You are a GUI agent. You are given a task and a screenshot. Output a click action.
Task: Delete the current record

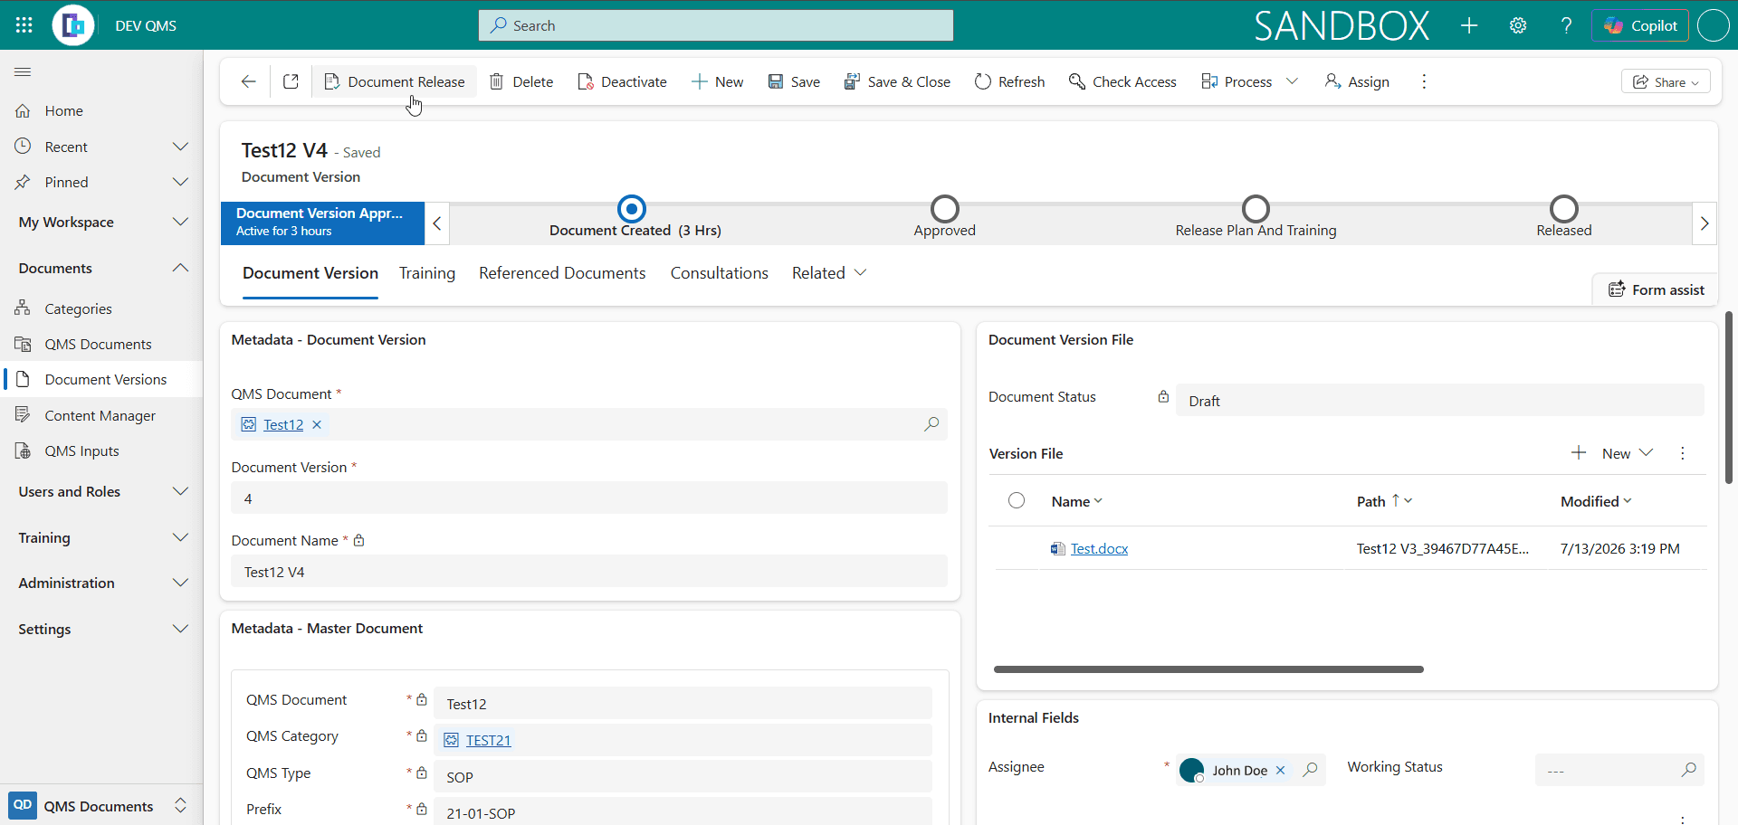click(x=521, y=81)
